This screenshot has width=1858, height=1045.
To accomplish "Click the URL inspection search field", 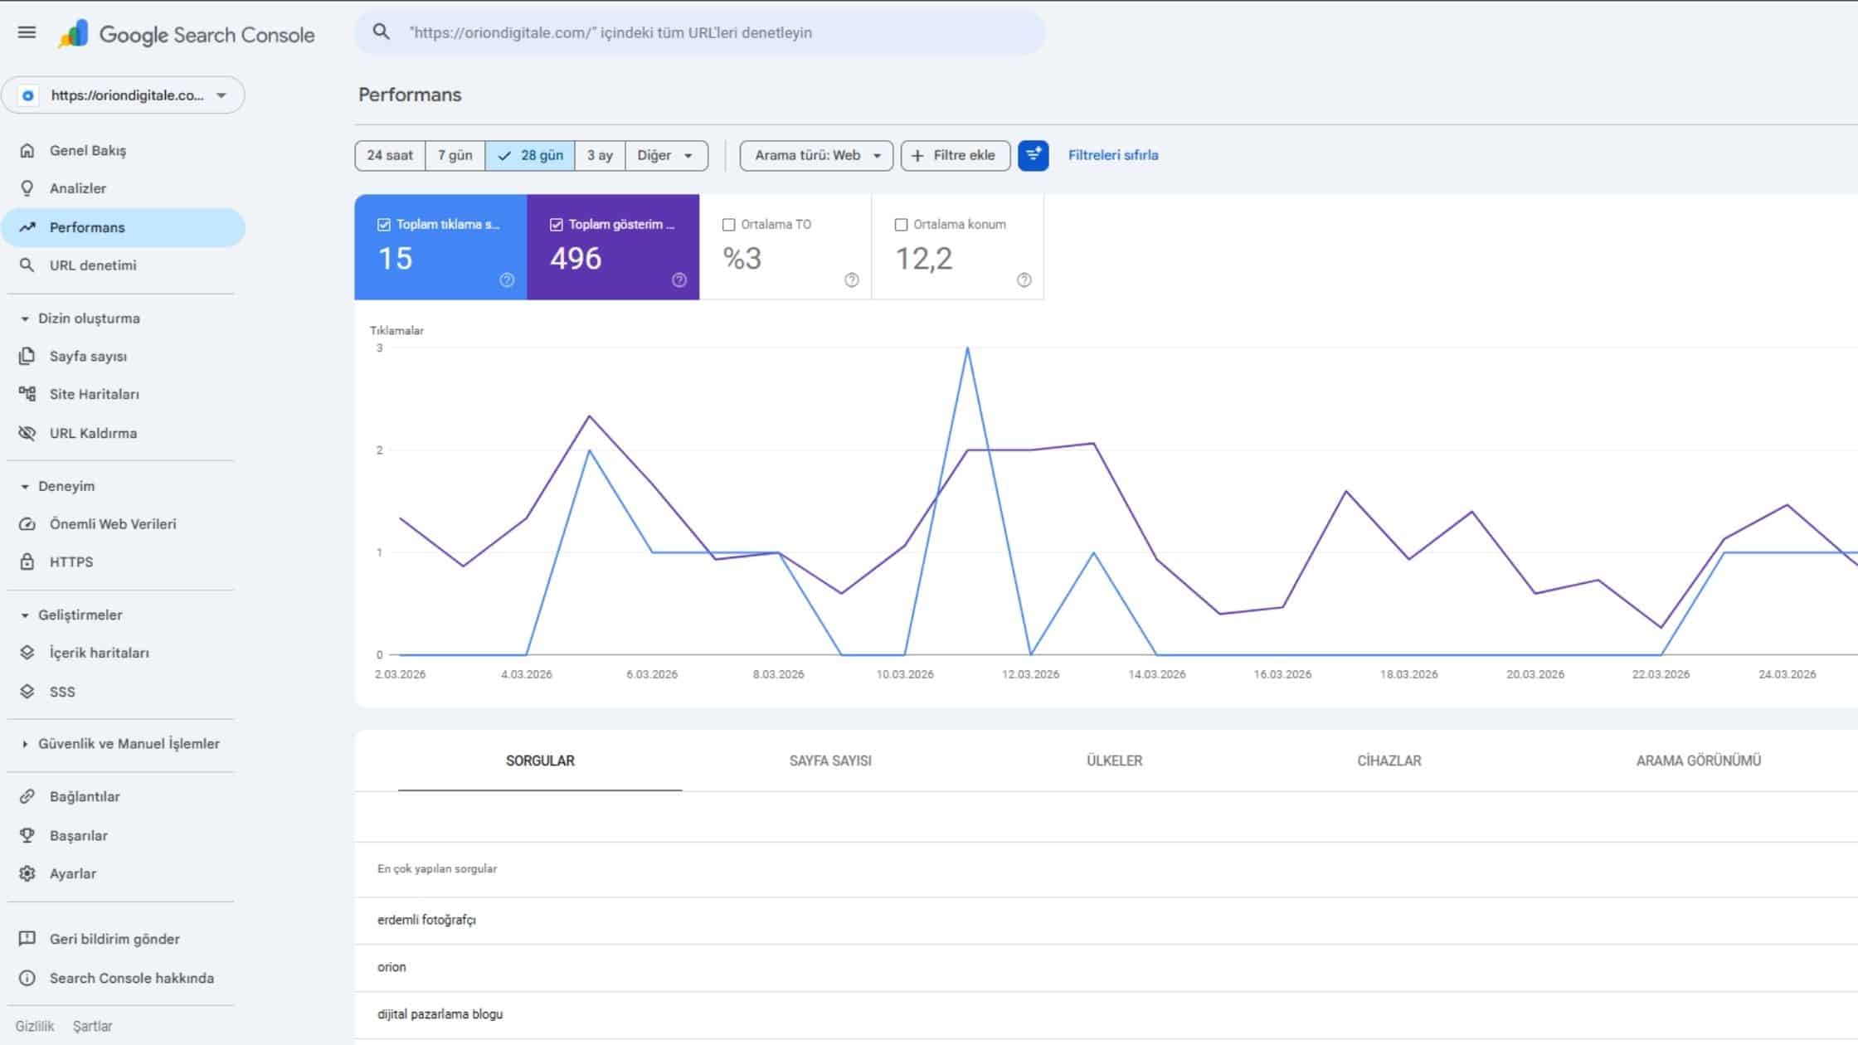I will tap(701, 32).
